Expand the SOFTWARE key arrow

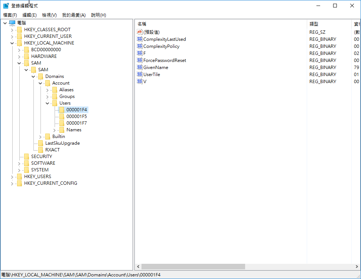(19, 164)
